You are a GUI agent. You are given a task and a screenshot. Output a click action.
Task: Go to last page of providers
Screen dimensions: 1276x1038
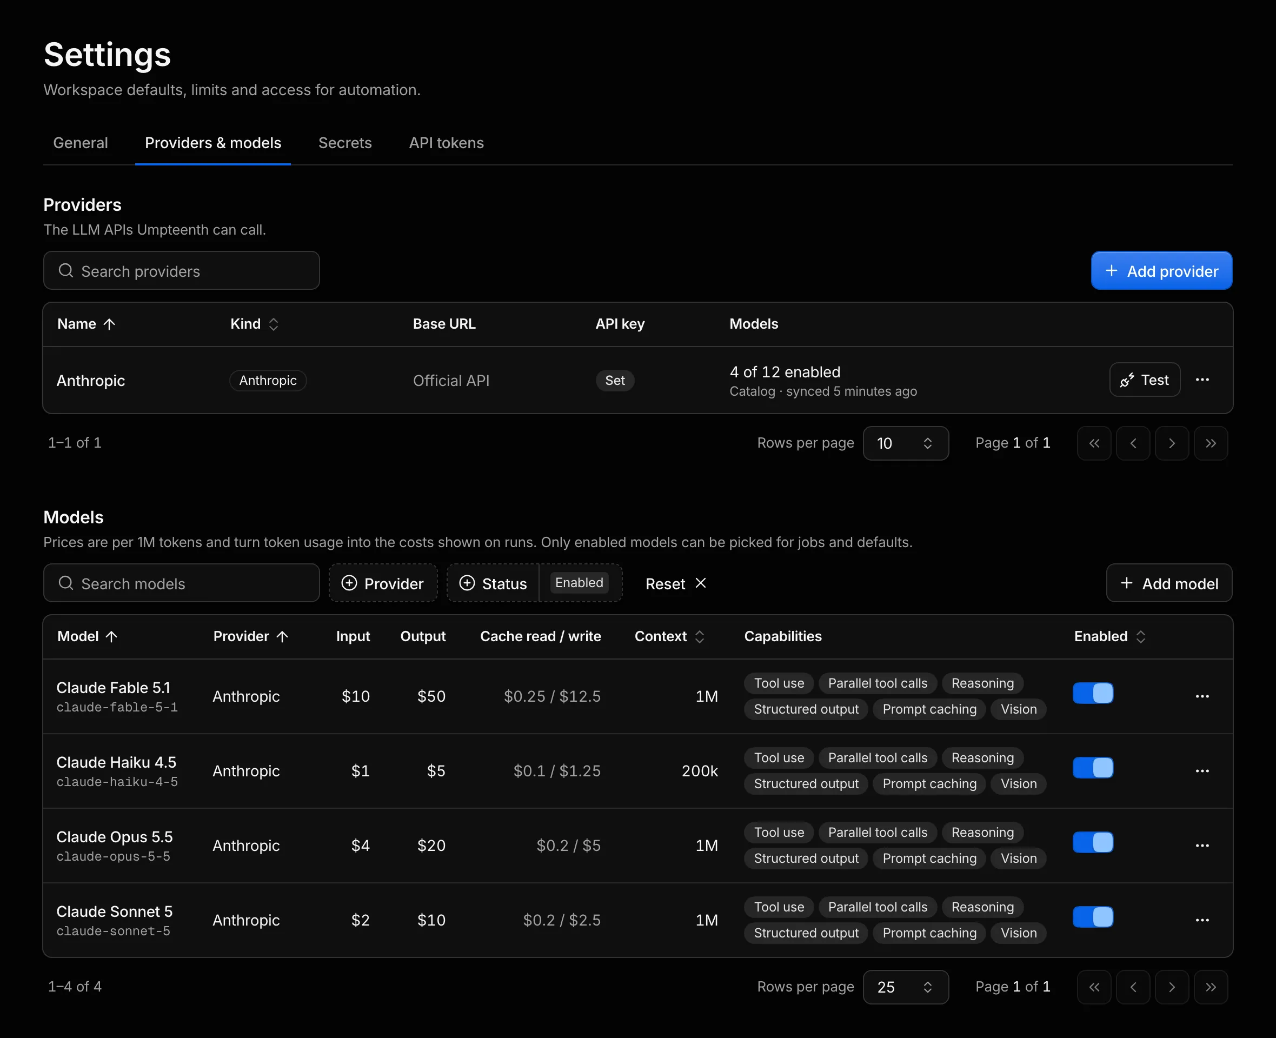tap(1211, 443)
